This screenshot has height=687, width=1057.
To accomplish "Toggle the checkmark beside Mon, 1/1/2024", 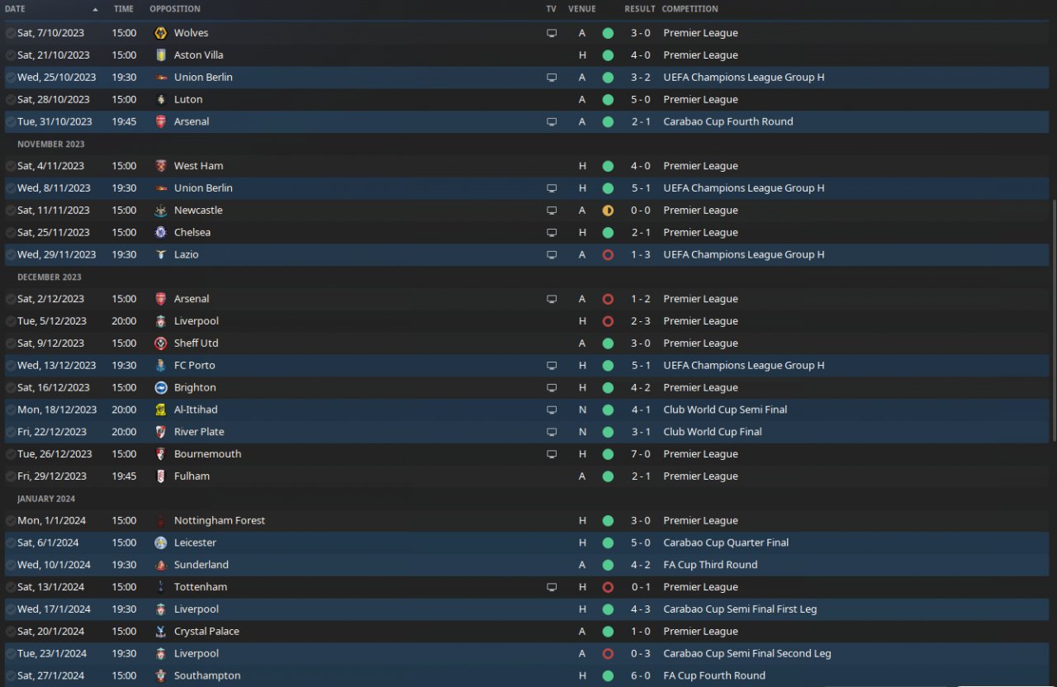I will (x=10, y=521).
